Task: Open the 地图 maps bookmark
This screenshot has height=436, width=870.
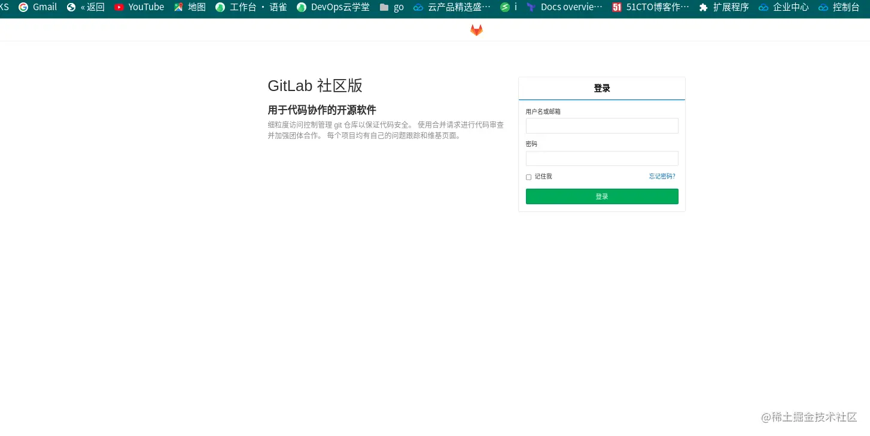Action: [190, 7]
